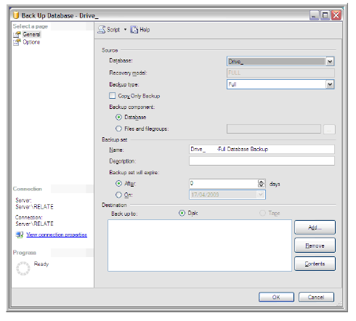Click the Add... destination button
Viewport: 356px width, 321px height.
click(315, 227)
